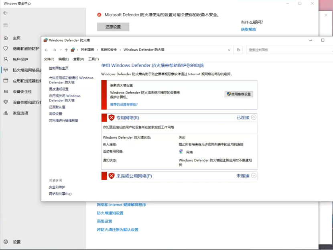Click the back arrow in Windows Security Center
333x250 pixels.
click(5, 13)
